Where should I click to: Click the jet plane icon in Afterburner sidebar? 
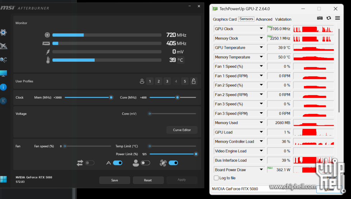coord(3,46)
